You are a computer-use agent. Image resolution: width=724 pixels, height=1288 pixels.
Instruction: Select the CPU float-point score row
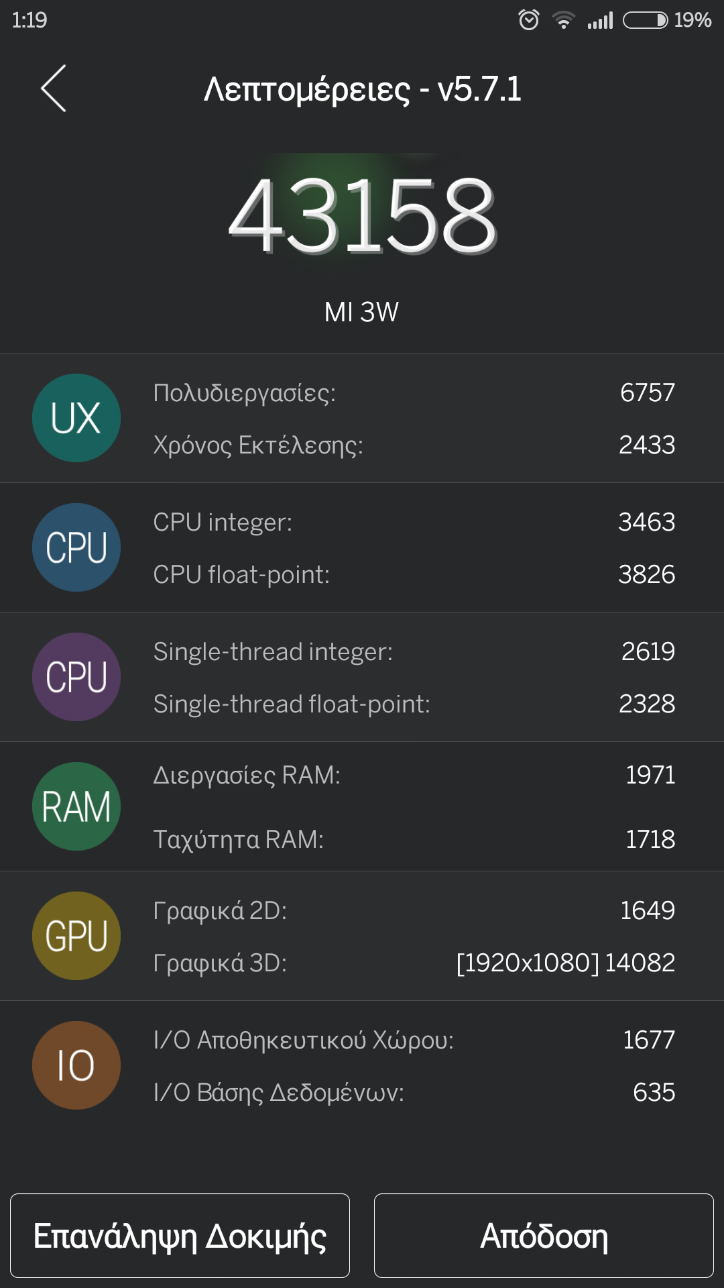[x=413, y=575]
